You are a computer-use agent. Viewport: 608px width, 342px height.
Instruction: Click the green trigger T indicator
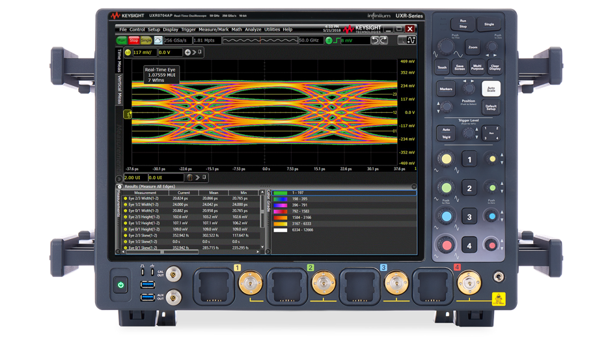click(329, 40)
